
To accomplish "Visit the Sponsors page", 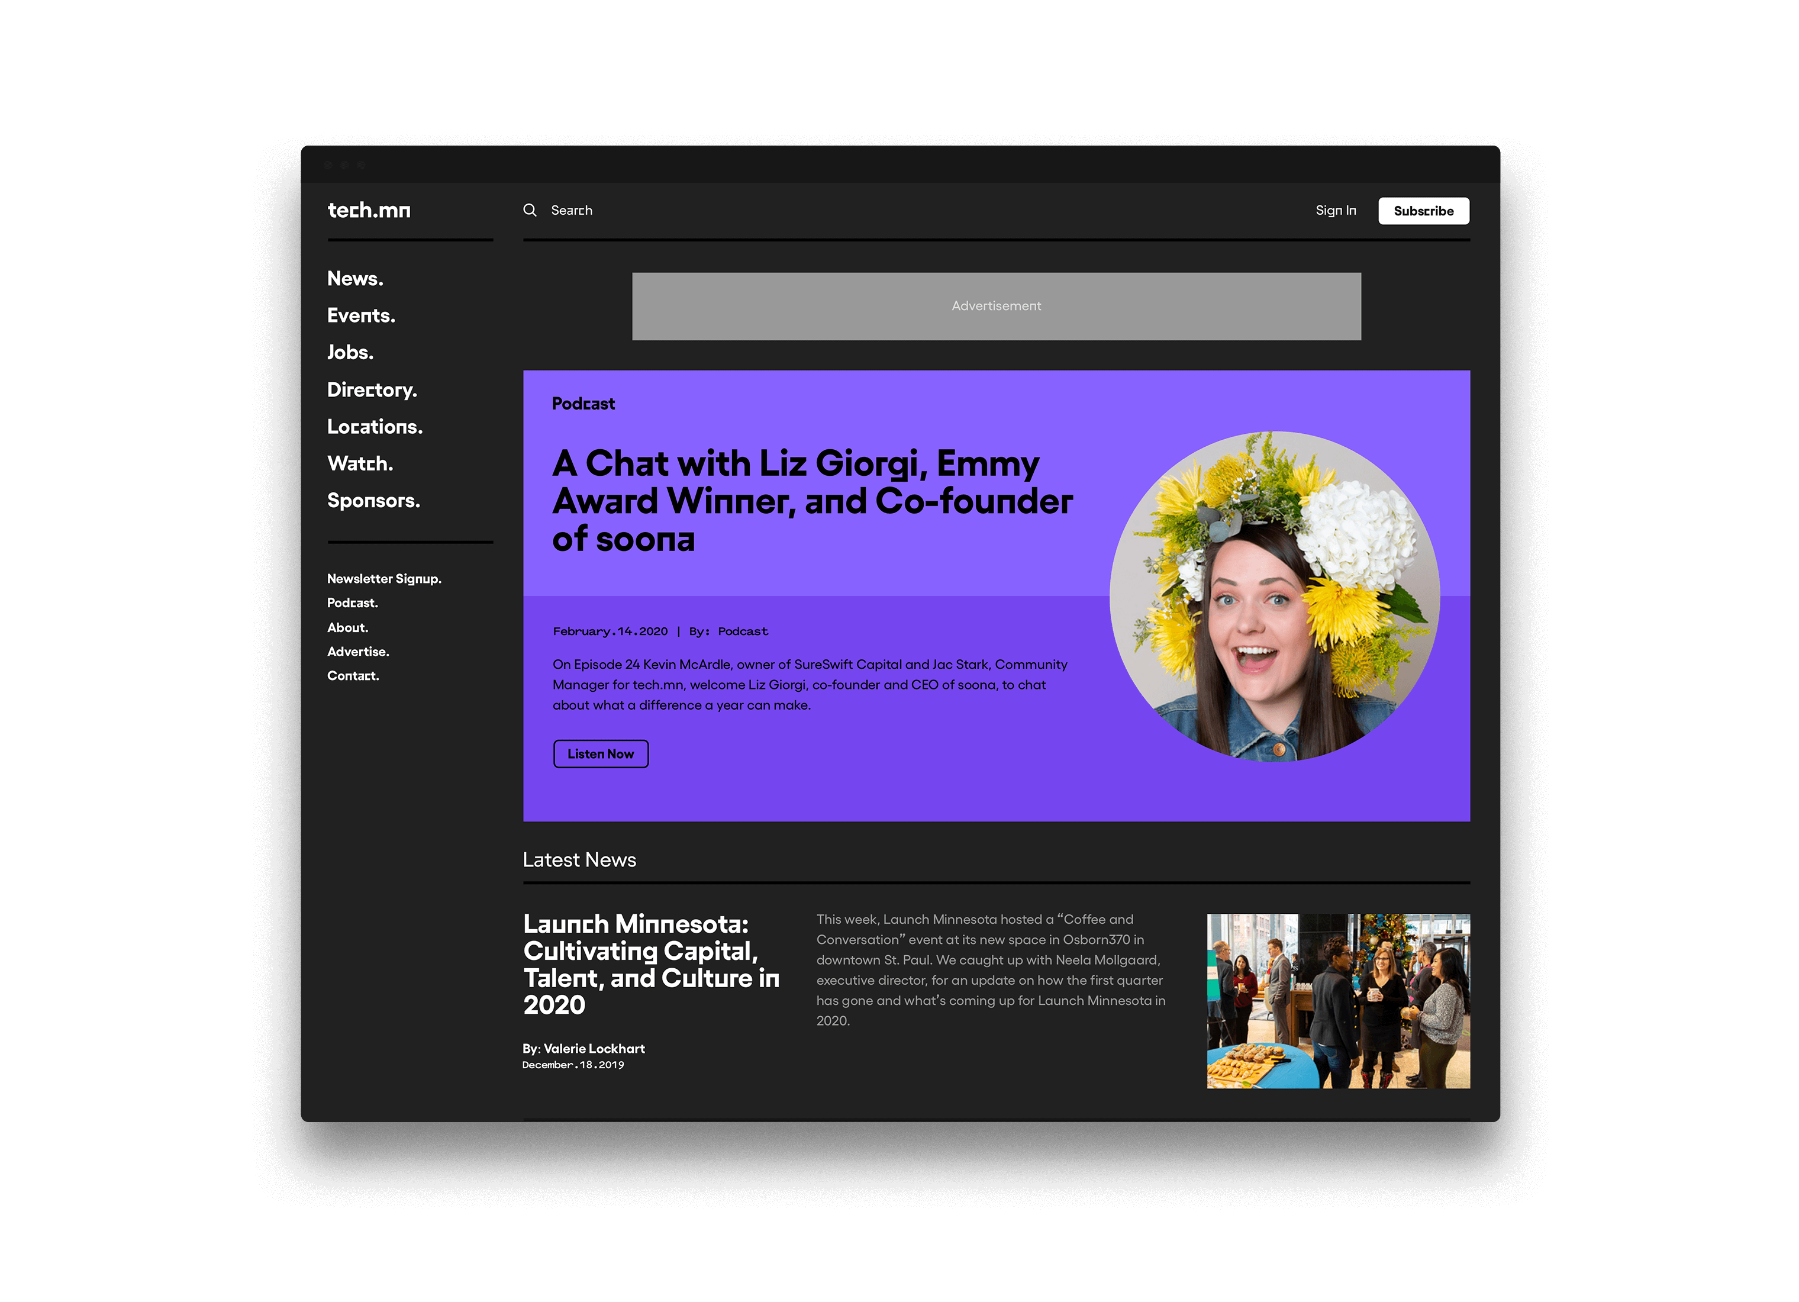I will [373, 501].
